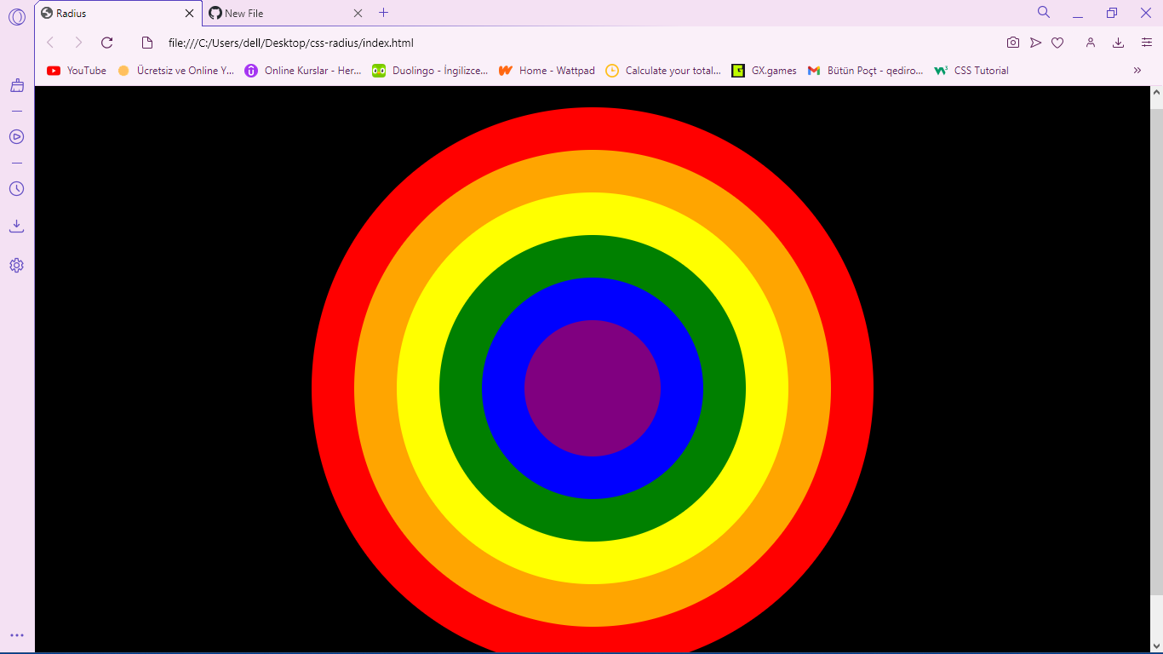Screen dimensions: 1163x654
Task: Open the GX.games bookmark
Action: (765, 71)
